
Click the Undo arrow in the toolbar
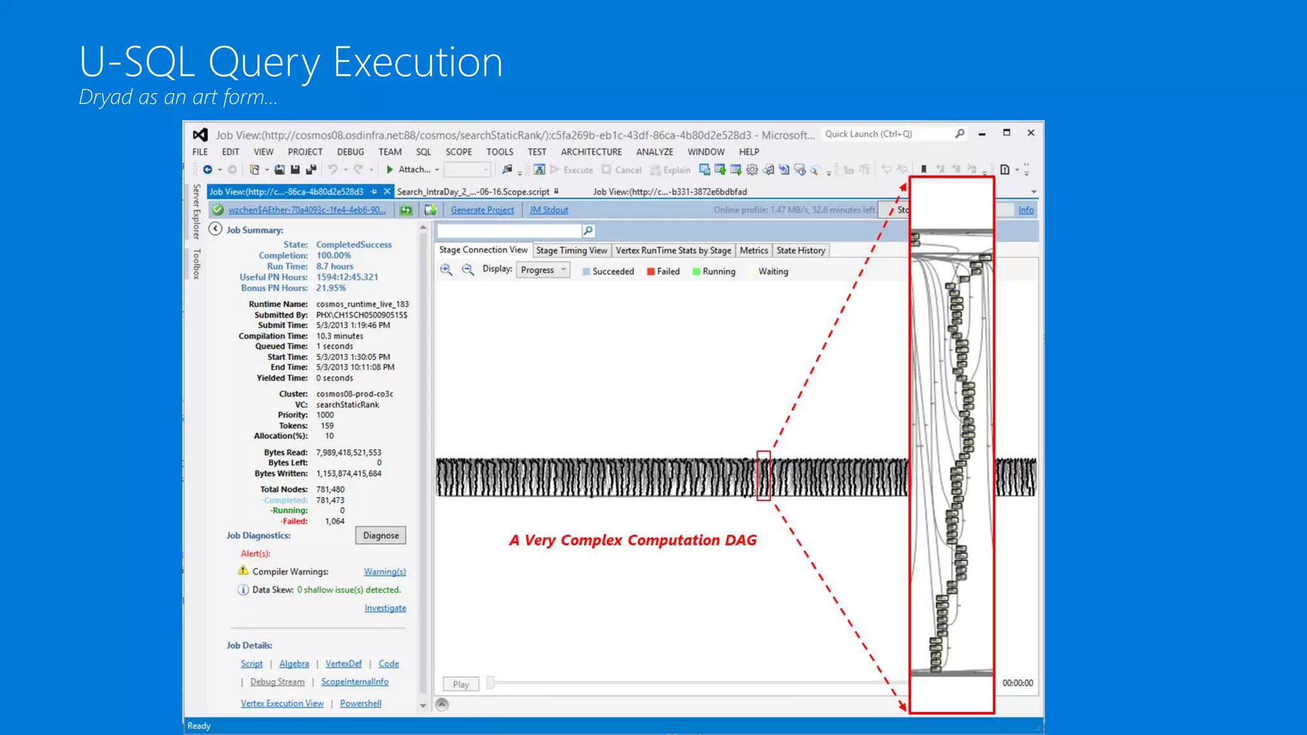(332, 170)
